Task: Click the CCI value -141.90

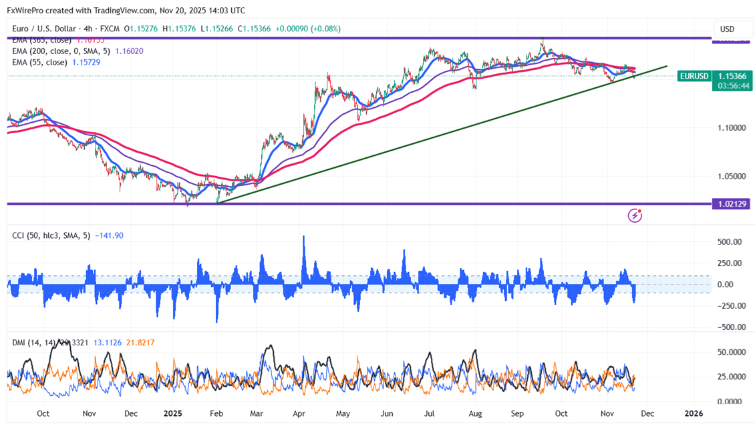Action: (x=109, y=236)
